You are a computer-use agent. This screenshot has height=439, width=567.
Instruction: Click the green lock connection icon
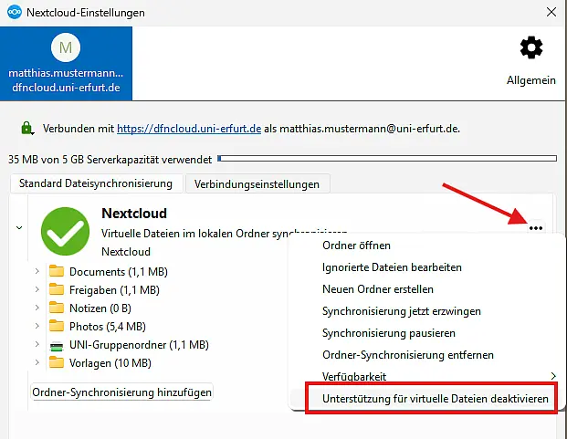(26, 129)
